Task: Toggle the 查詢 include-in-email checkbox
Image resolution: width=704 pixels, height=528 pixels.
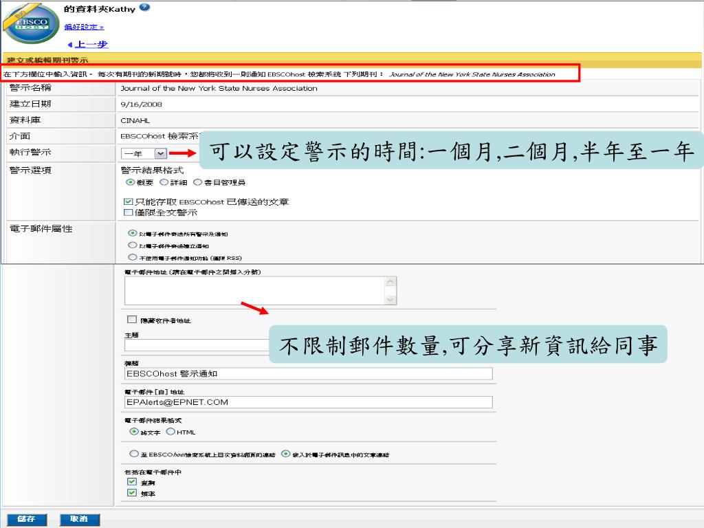Action: [x=131, y=482]
